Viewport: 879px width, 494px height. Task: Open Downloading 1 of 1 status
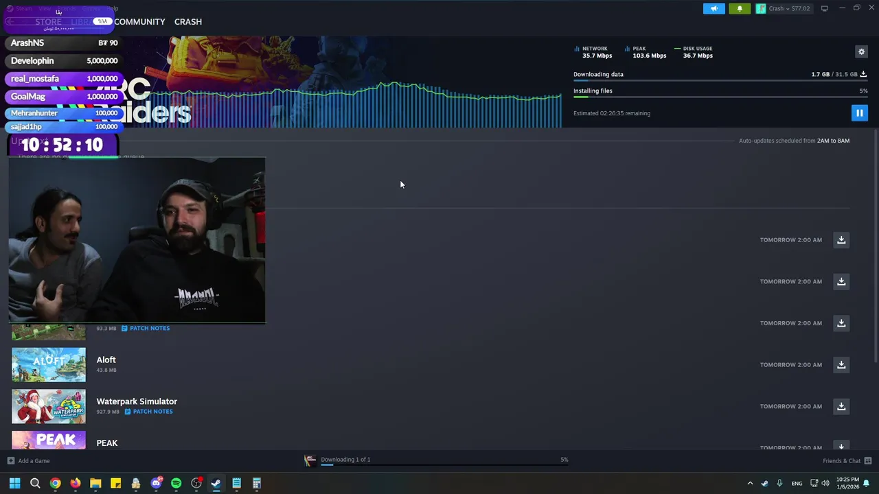[x=345, y=460]
